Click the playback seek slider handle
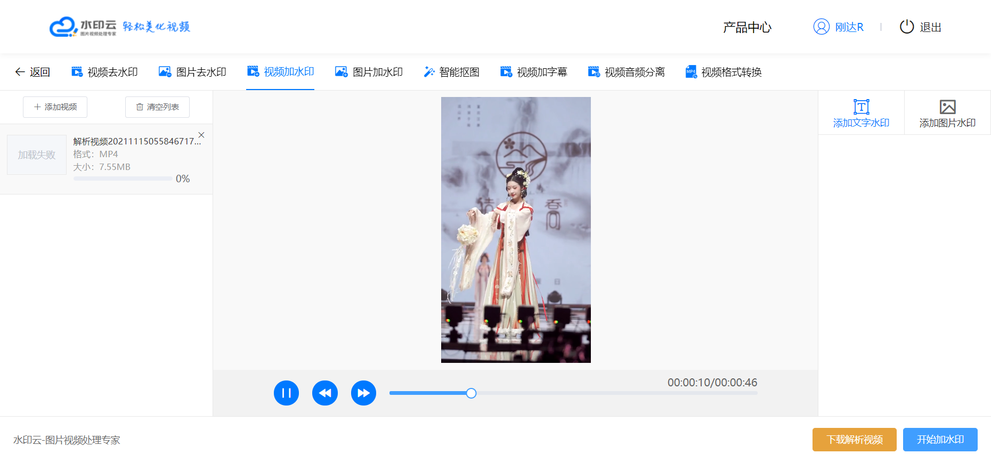The image size is (991, 462). [471, 393]
